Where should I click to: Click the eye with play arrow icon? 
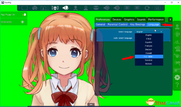click(106, 8)
